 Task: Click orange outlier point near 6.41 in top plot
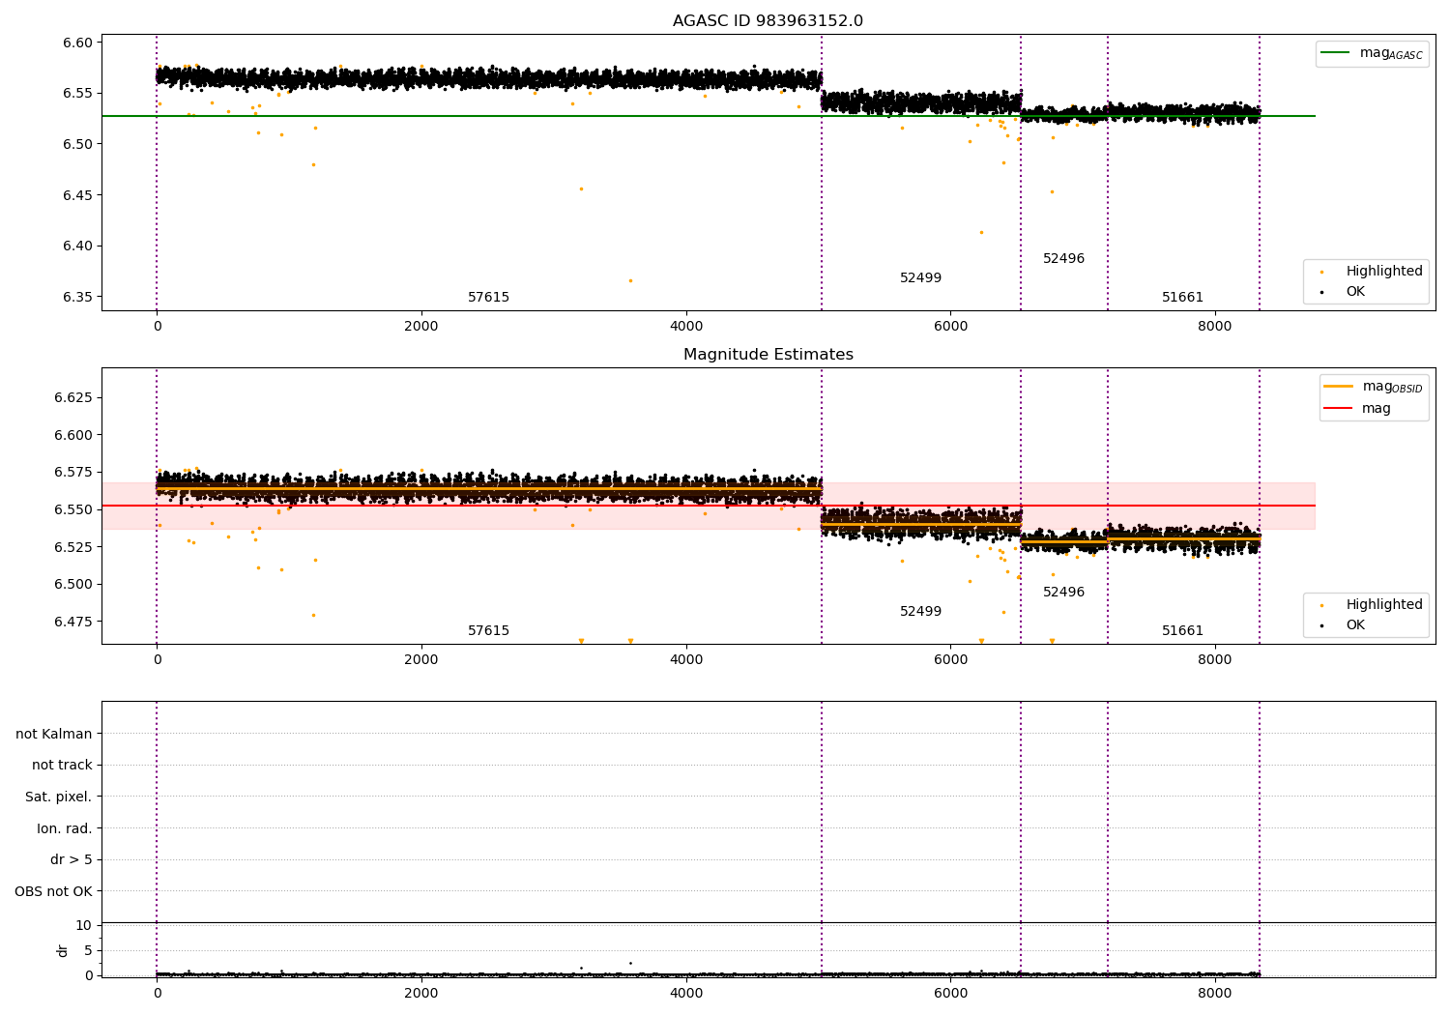981,232
